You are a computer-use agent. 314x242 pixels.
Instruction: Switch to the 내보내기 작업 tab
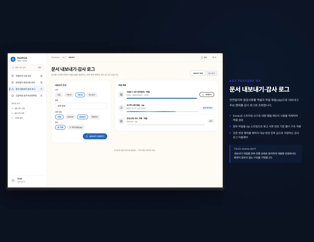pyautogui.click(x=198, y=73)
